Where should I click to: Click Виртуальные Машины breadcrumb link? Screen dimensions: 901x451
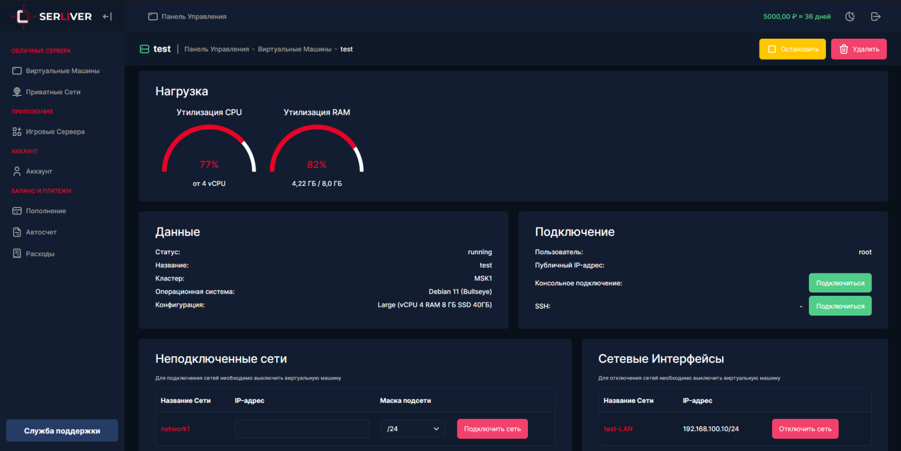tap(294, 49)
